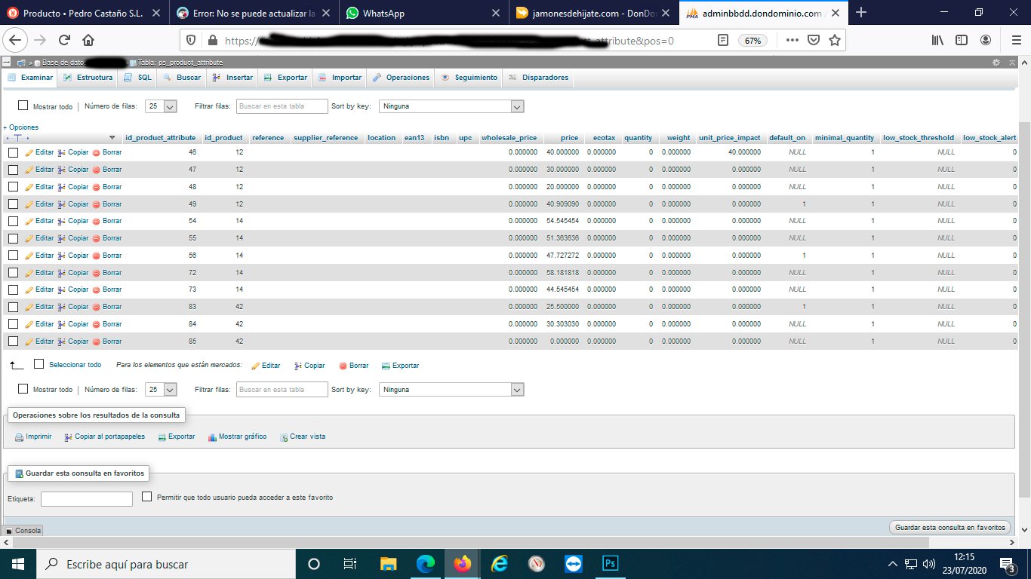The height and width of the screenshot is (579, 1031).
Task: Select checkbox for row id 85
Action: [13, 342]
